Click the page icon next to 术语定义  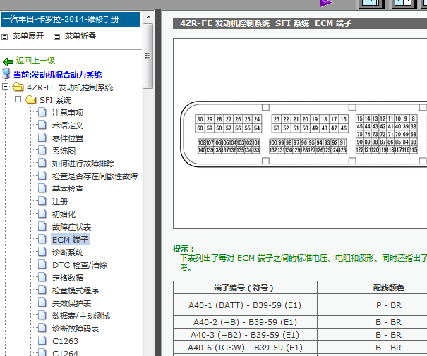coord(42,125)
